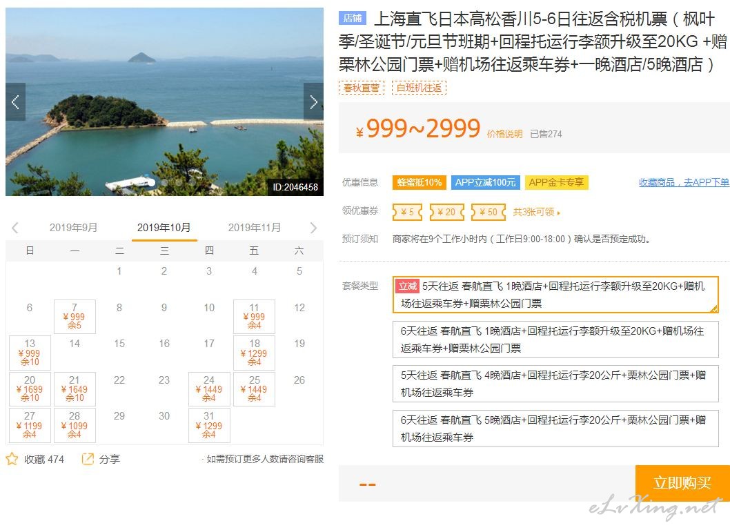
Task: Go to previous month in calendar
Action: point(15,228)
